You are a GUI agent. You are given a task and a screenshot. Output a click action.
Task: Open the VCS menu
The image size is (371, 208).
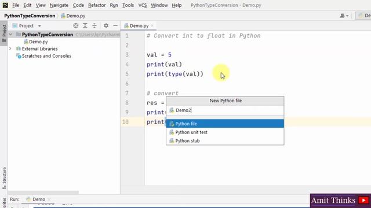[x=143, y=5]
